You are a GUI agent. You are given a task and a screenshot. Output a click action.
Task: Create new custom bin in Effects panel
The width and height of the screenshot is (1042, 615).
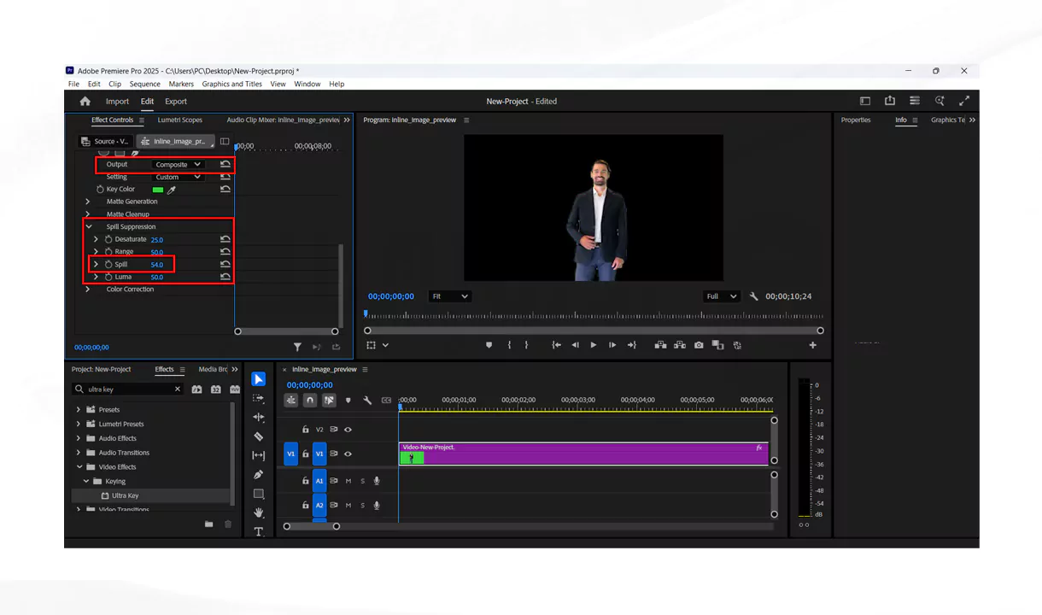click(x=208, y=524)
